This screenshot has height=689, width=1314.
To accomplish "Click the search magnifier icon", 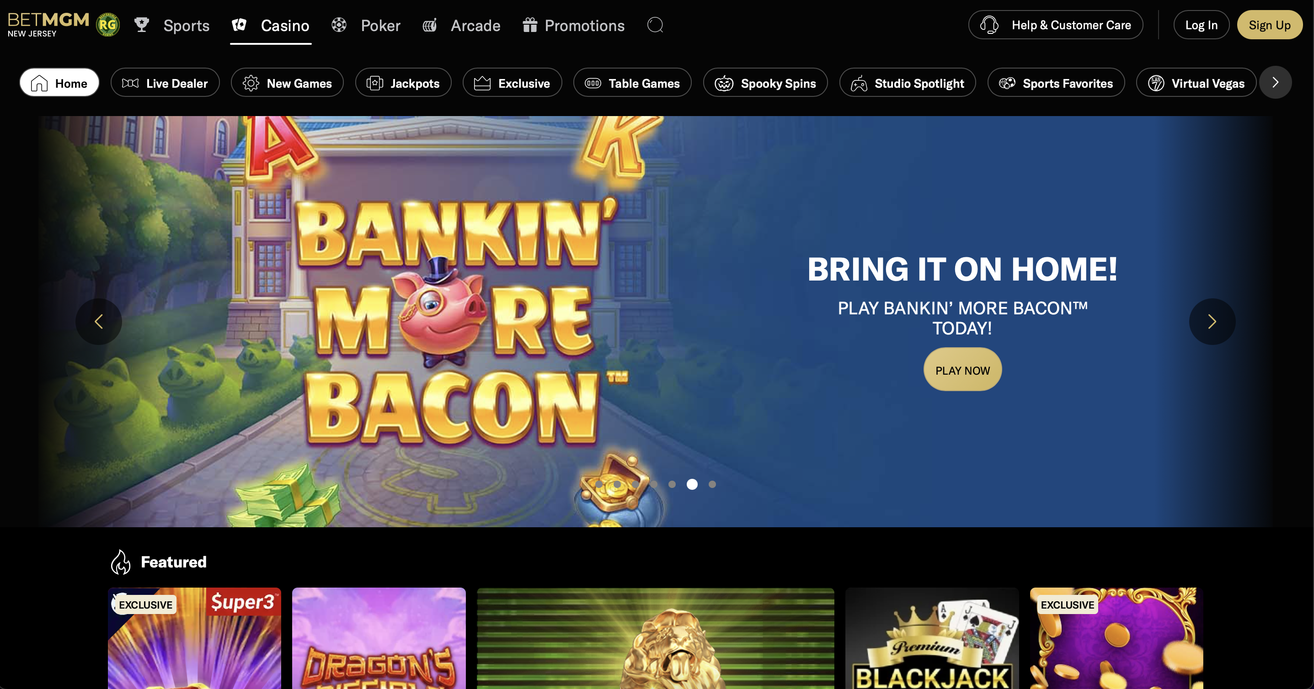I will (655, 25).
